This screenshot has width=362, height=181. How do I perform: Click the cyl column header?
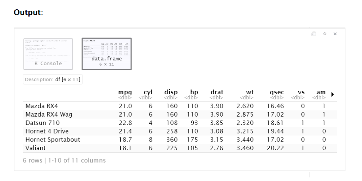tap(146, 95)
